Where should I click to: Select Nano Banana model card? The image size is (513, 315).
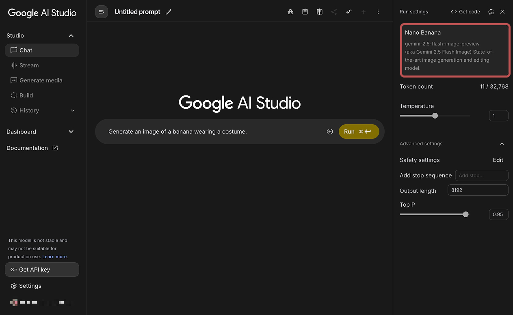[455, 50]
